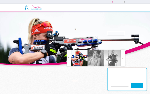This screenshot has height=94, width=150.
Task: Show previous thumbnails with left arrow
Action: 68,58
